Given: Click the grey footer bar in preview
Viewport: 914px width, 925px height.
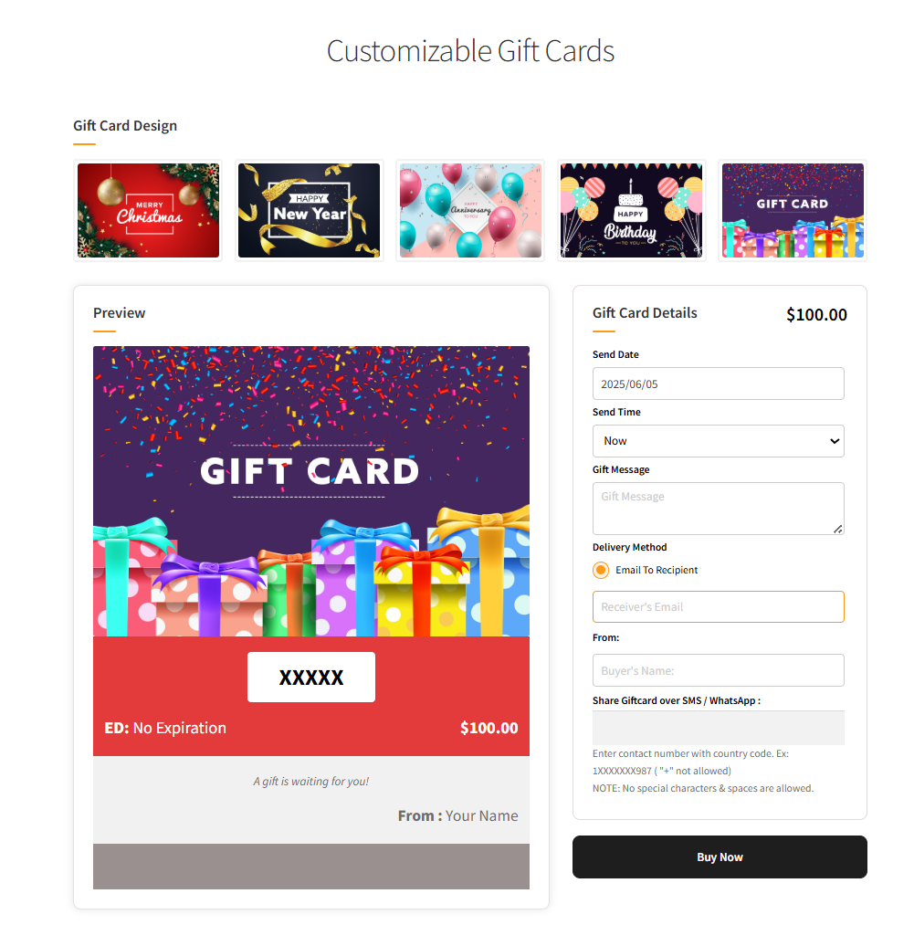Looking at the screenshot, I should click(311, 866).
